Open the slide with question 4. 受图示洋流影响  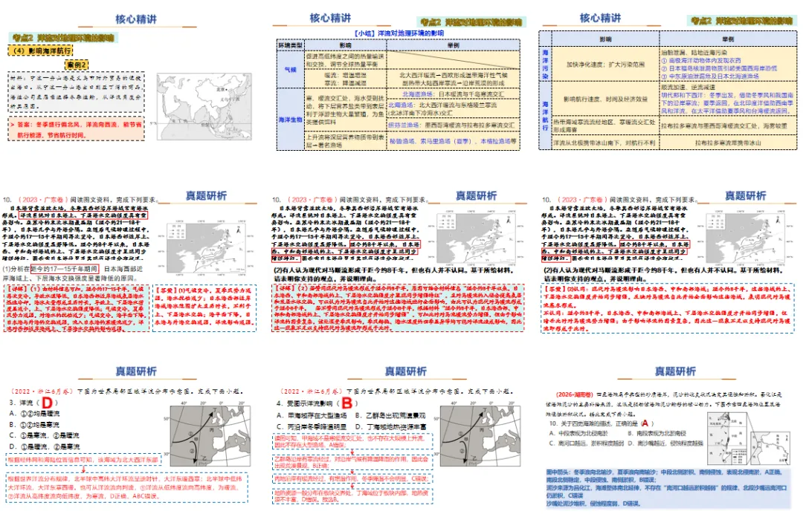(399, 435)
